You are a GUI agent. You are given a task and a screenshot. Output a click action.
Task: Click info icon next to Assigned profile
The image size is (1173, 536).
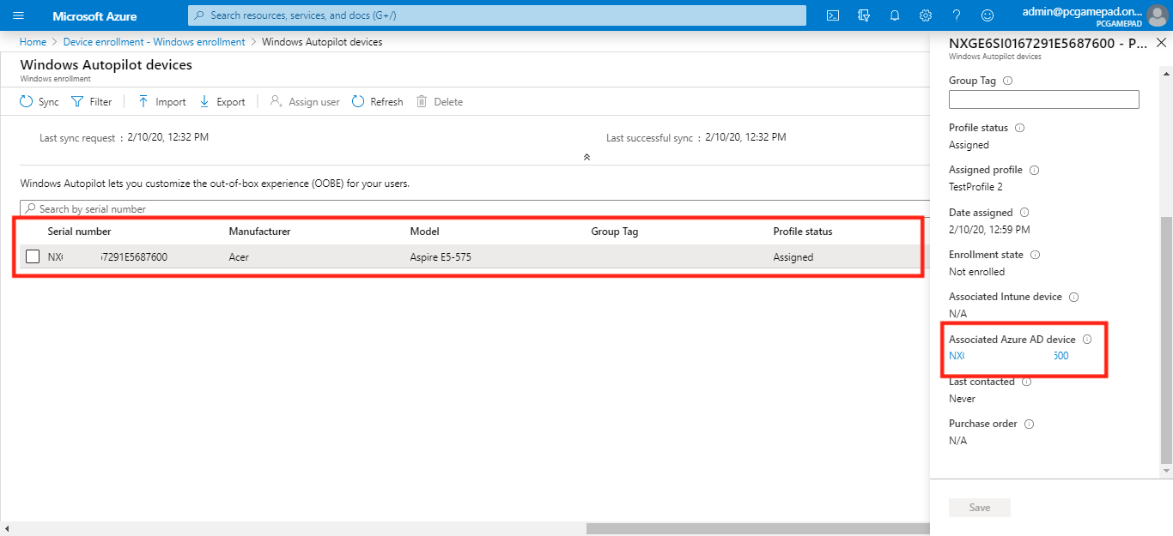point(1034,170)
